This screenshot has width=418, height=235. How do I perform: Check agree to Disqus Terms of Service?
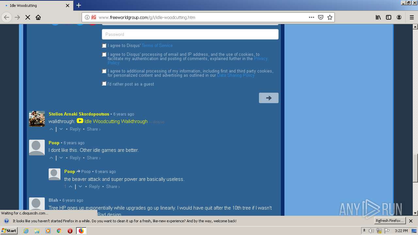click(104, 46)
